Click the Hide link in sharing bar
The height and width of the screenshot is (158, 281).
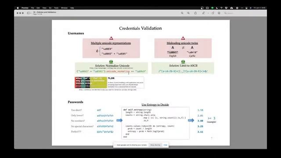coord(166,145)
